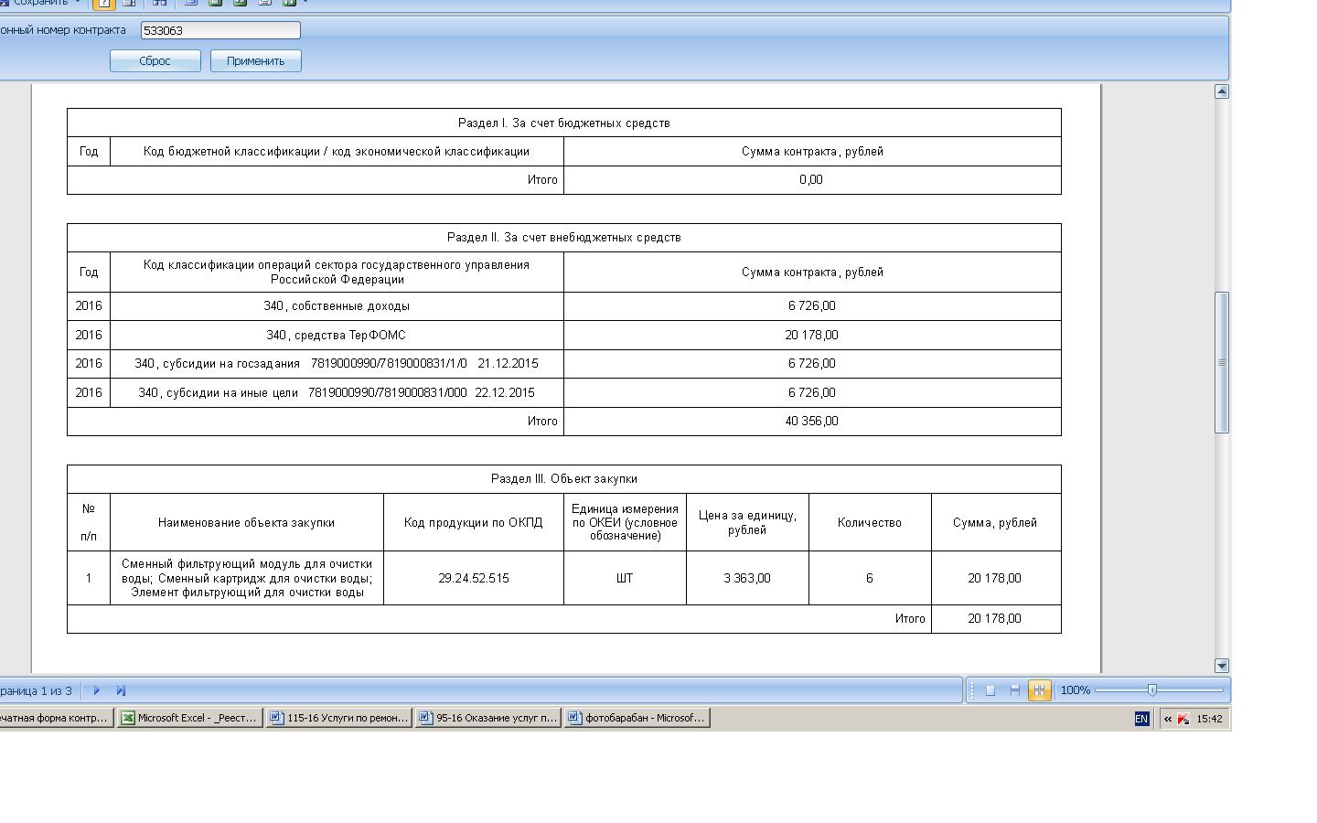
Task: Click column header Наименование объекта закупки
Action: pos(246,522)
